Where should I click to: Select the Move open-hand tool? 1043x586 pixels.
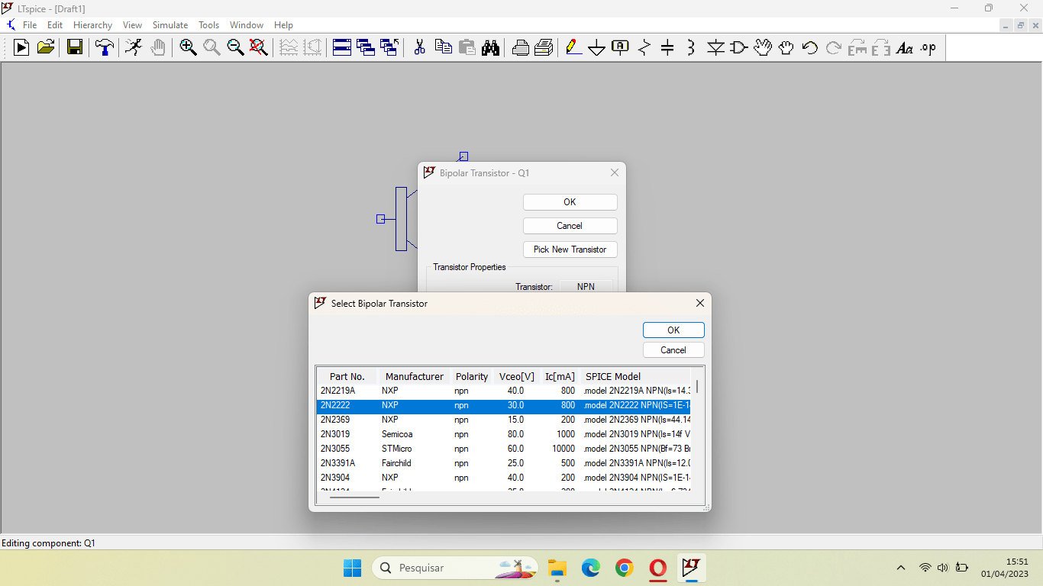point(763,48)
